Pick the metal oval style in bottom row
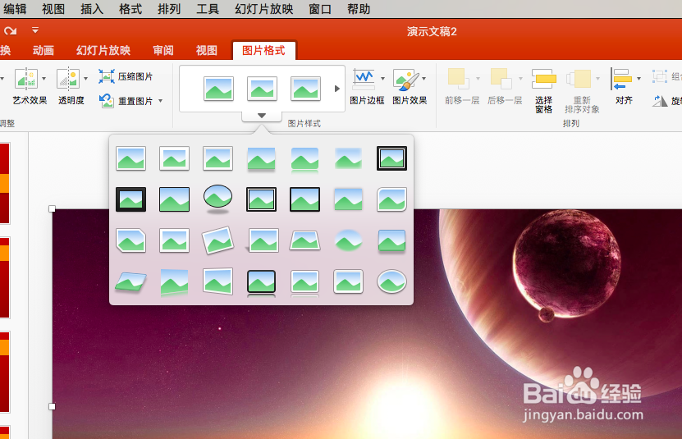The height and width of the screenshot is (439, 682). pyautogui.click(x=392, y=281)
